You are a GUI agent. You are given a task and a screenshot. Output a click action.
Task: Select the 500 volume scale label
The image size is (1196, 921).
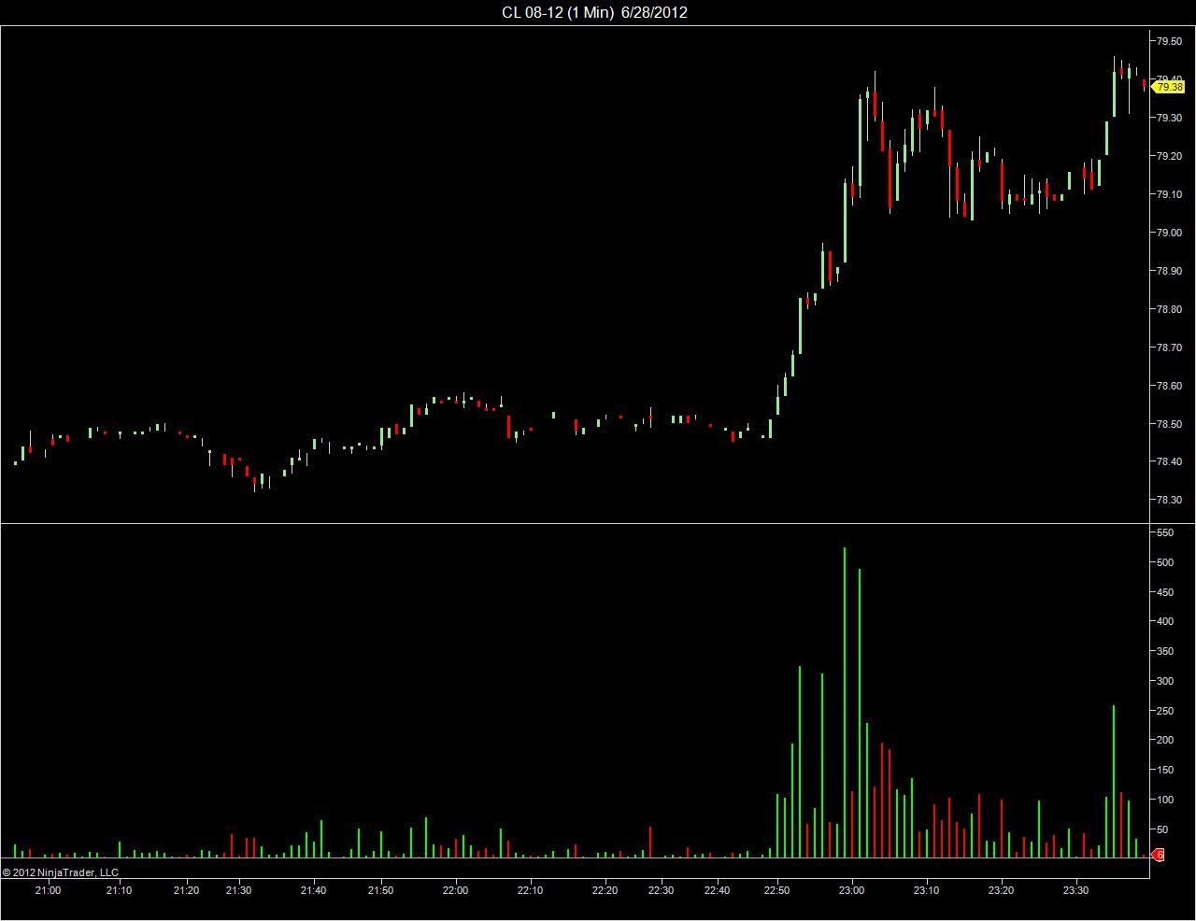click(x=1164, y=562)
